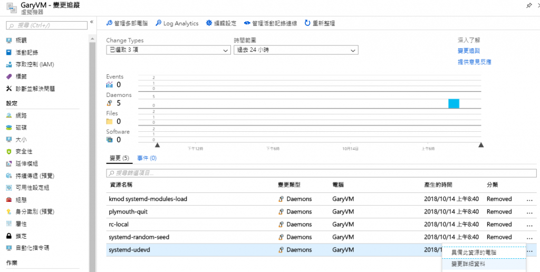Click the sidebar vertical scrollbar
The image size is (540, 272).
[x=92, y=157]
